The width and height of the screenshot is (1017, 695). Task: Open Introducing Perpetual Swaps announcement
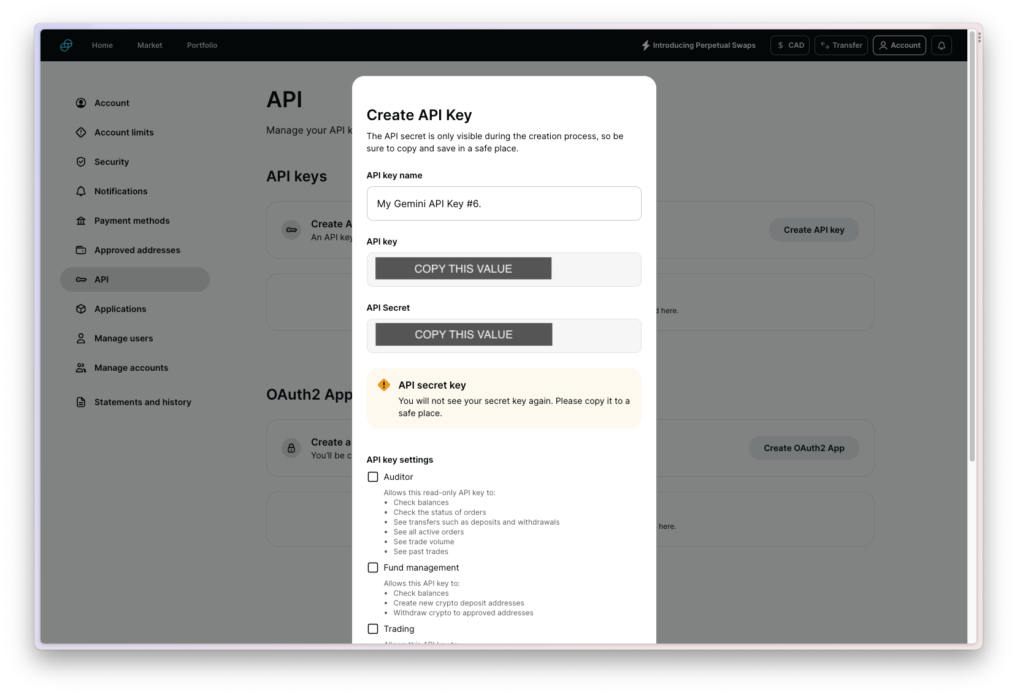699,45
